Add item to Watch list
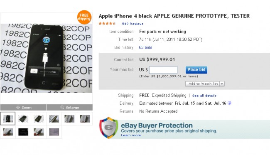The width and height of the screenshot is (270, 155). [x=203, y=84]
